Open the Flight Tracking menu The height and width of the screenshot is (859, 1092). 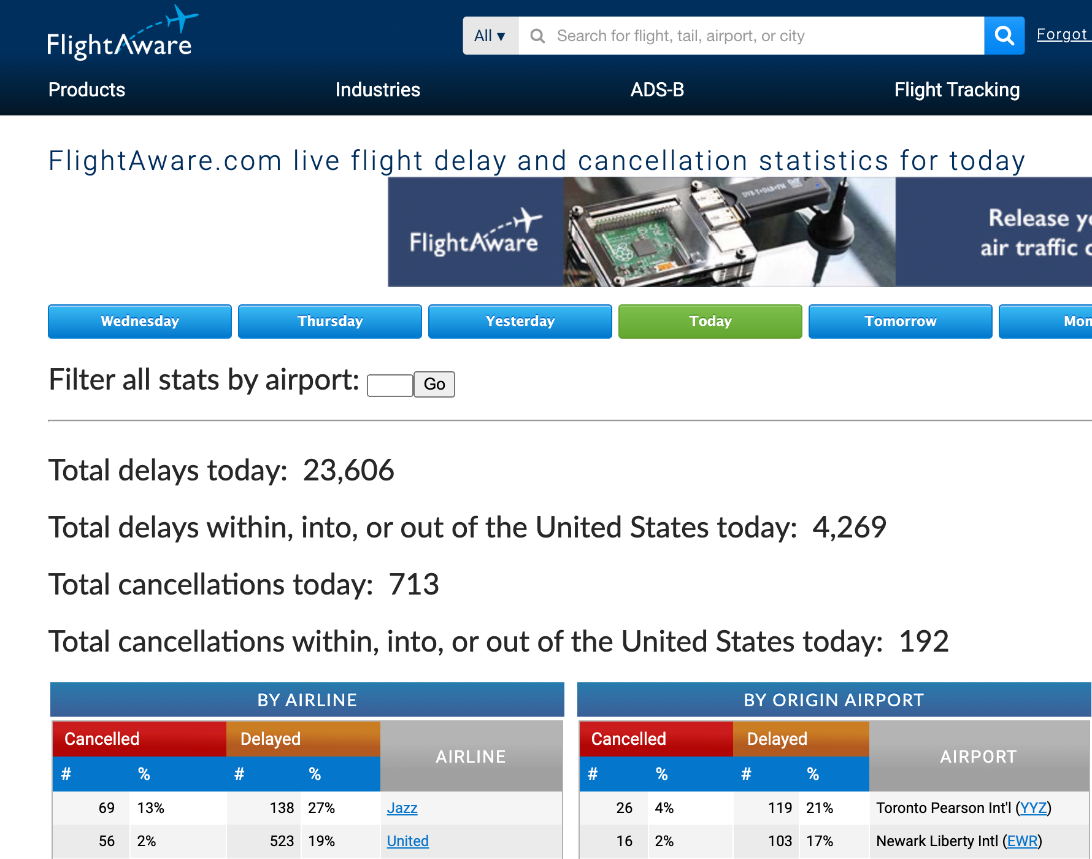[956, 90]
